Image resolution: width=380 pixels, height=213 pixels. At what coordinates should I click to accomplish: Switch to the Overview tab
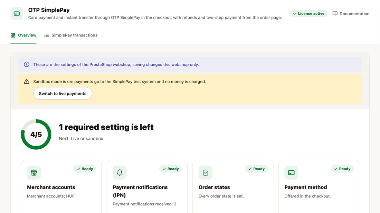[23, 35]
